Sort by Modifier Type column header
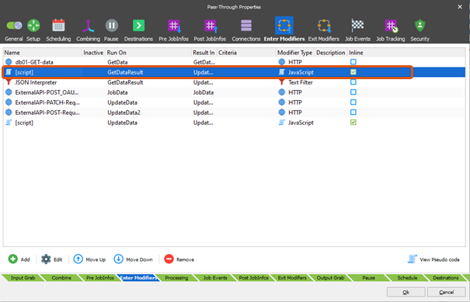 click(x=295, y=53)
